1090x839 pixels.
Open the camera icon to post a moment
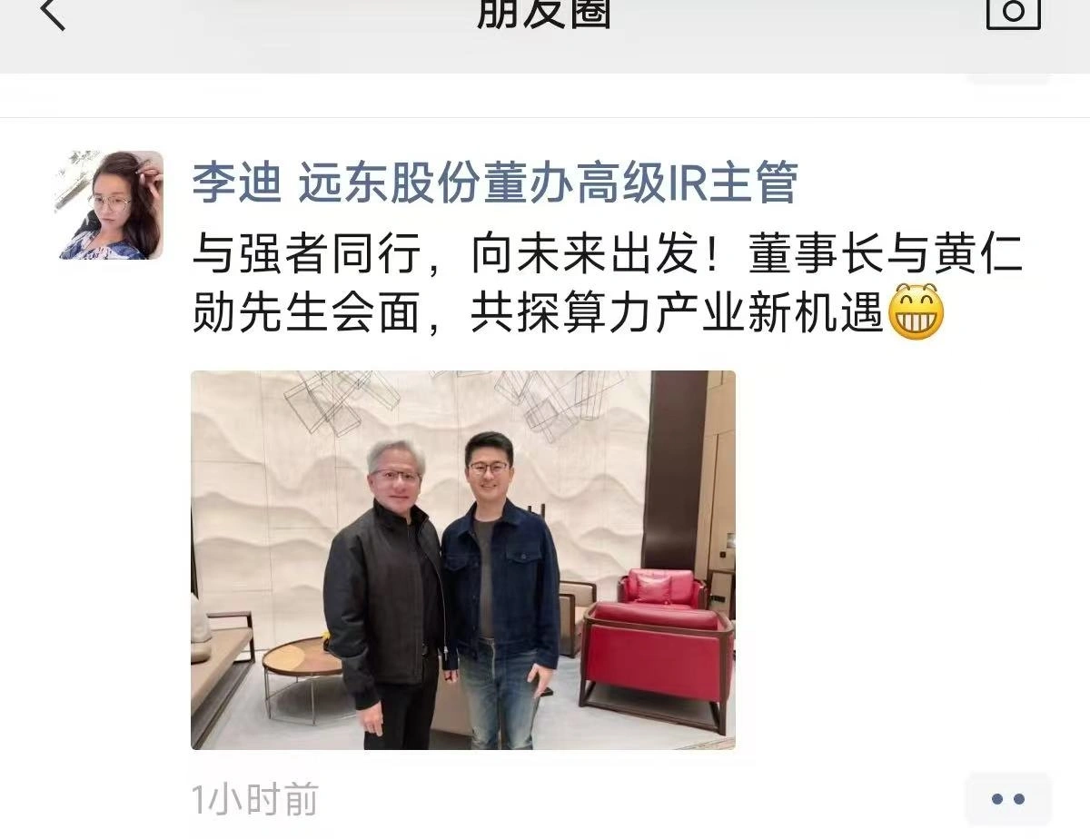1014,13
